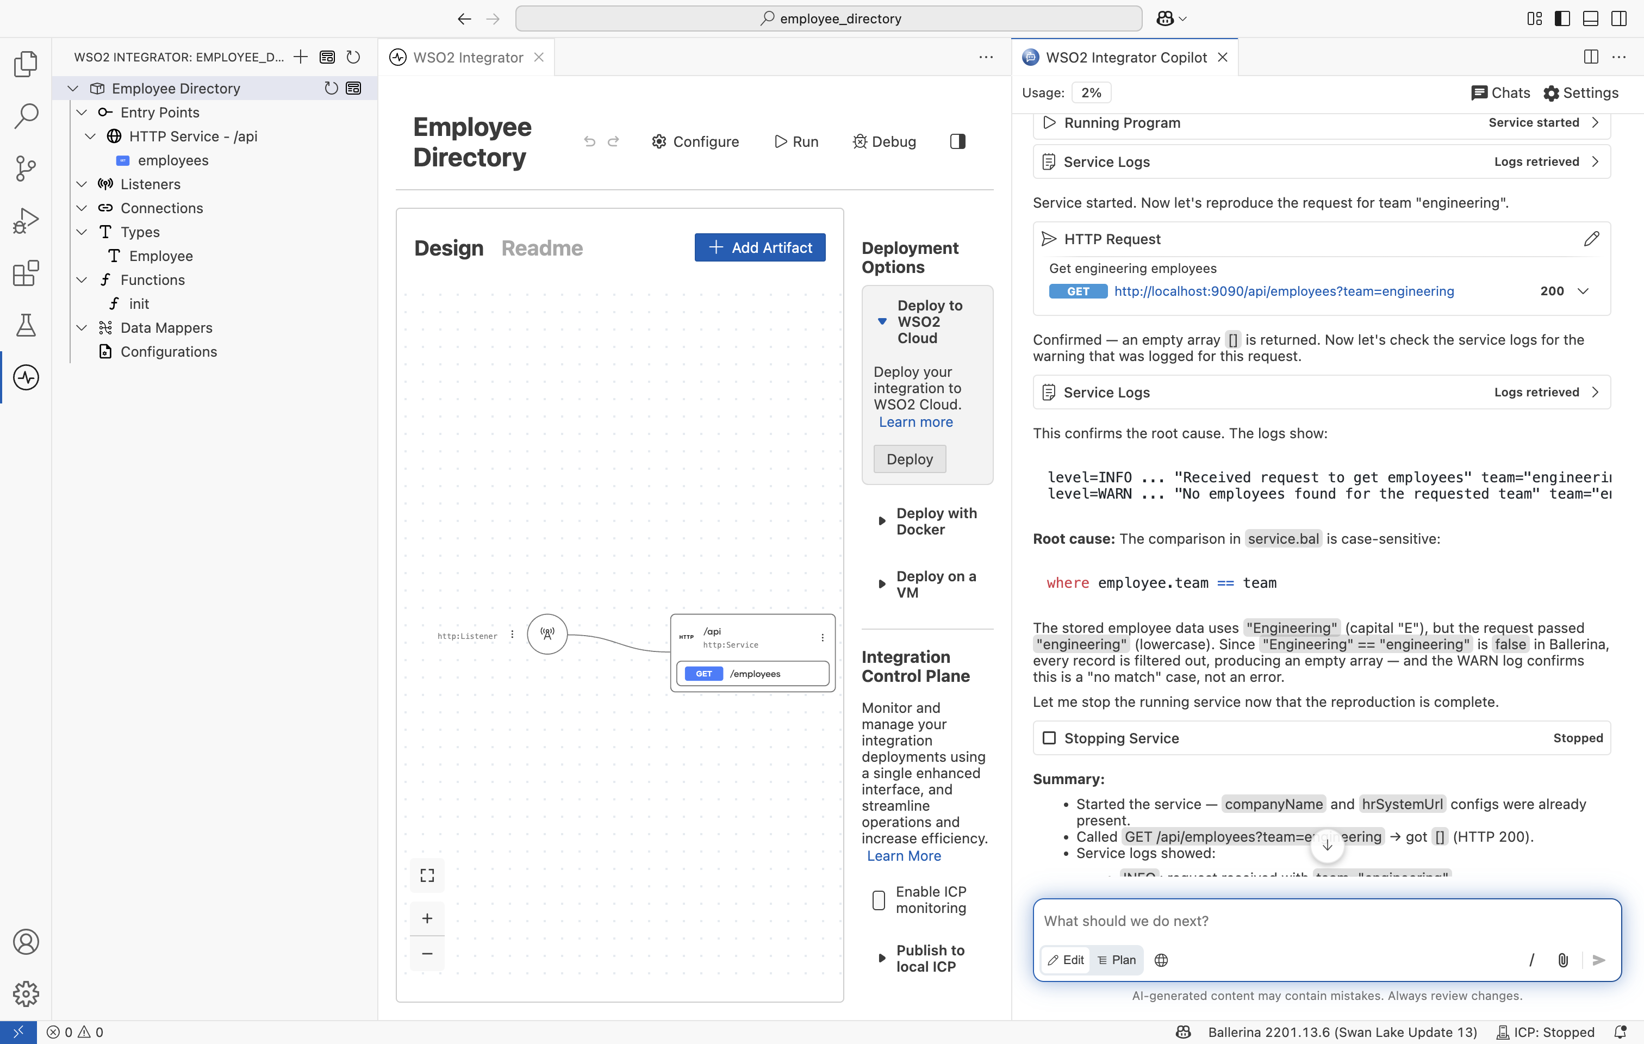The width and height of the screenshot is (1644, 1044).
Task: Click the Deploy button
Action: 910,459
